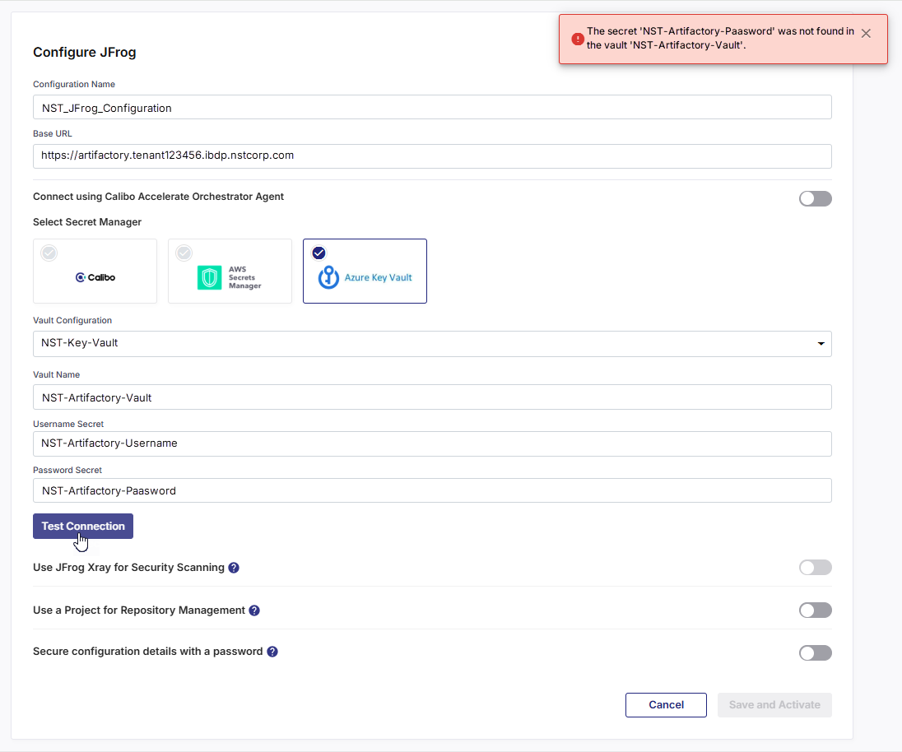
Task: Enable JFrog Xray for Security Scanning
Action: click(815, 567)
